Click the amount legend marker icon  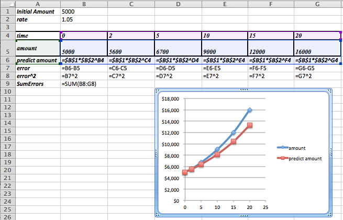[283, 148]
